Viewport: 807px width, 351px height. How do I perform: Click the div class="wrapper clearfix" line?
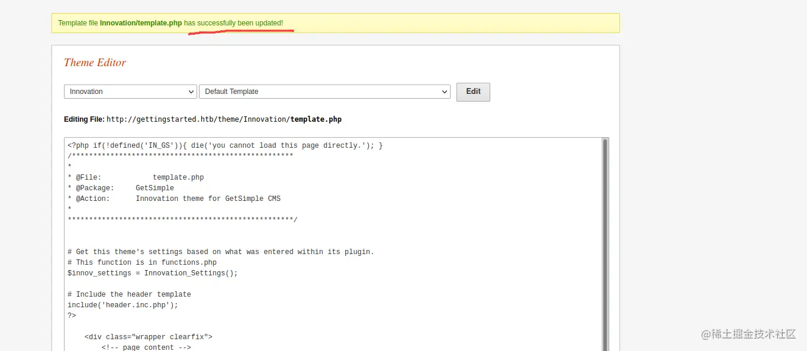click(149, 337)
